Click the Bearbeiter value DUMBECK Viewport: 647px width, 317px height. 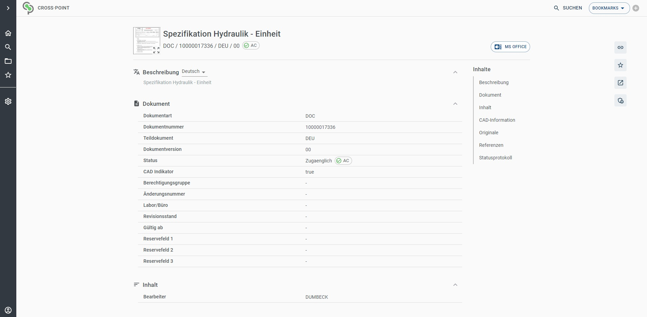[x=317, y=297]
